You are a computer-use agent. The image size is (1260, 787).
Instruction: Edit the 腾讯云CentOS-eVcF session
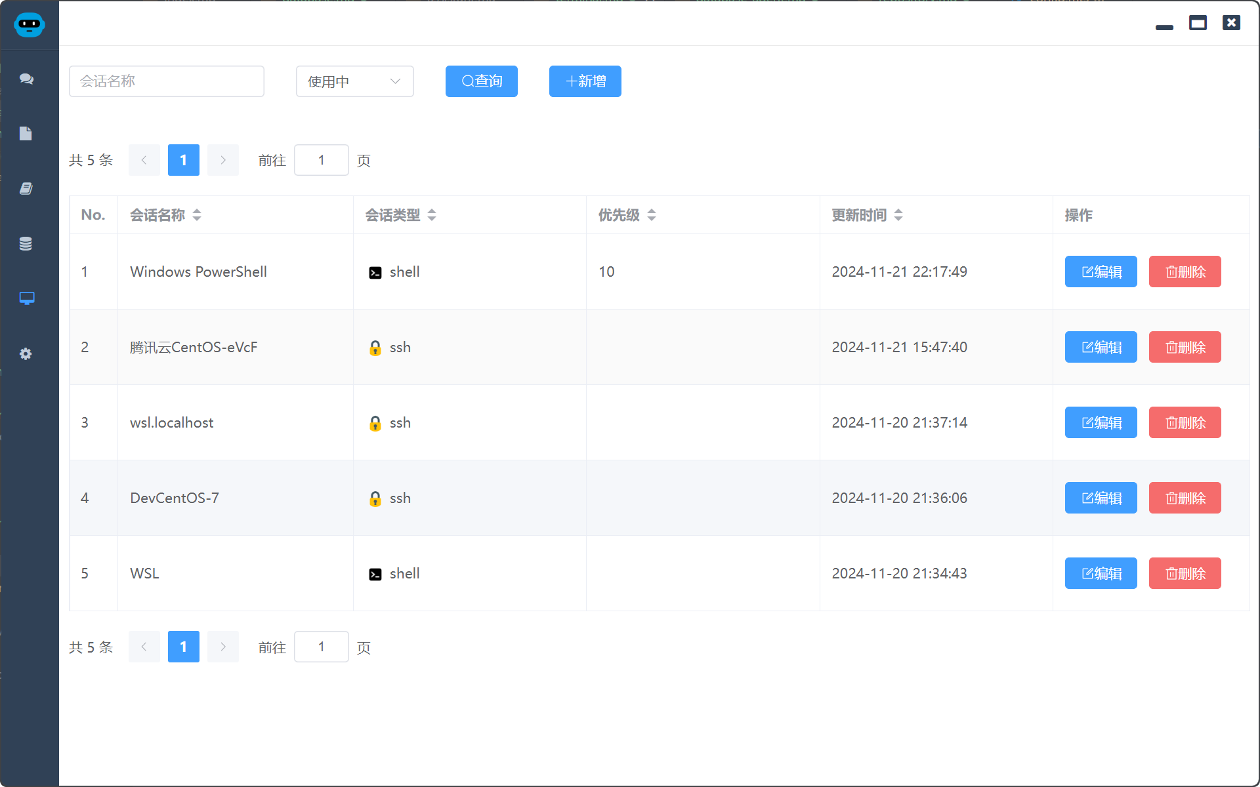coord(1101,347)
